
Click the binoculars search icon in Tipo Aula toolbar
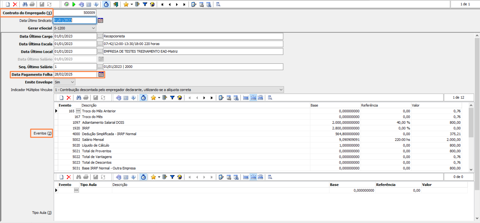click(x=79, y=177)
